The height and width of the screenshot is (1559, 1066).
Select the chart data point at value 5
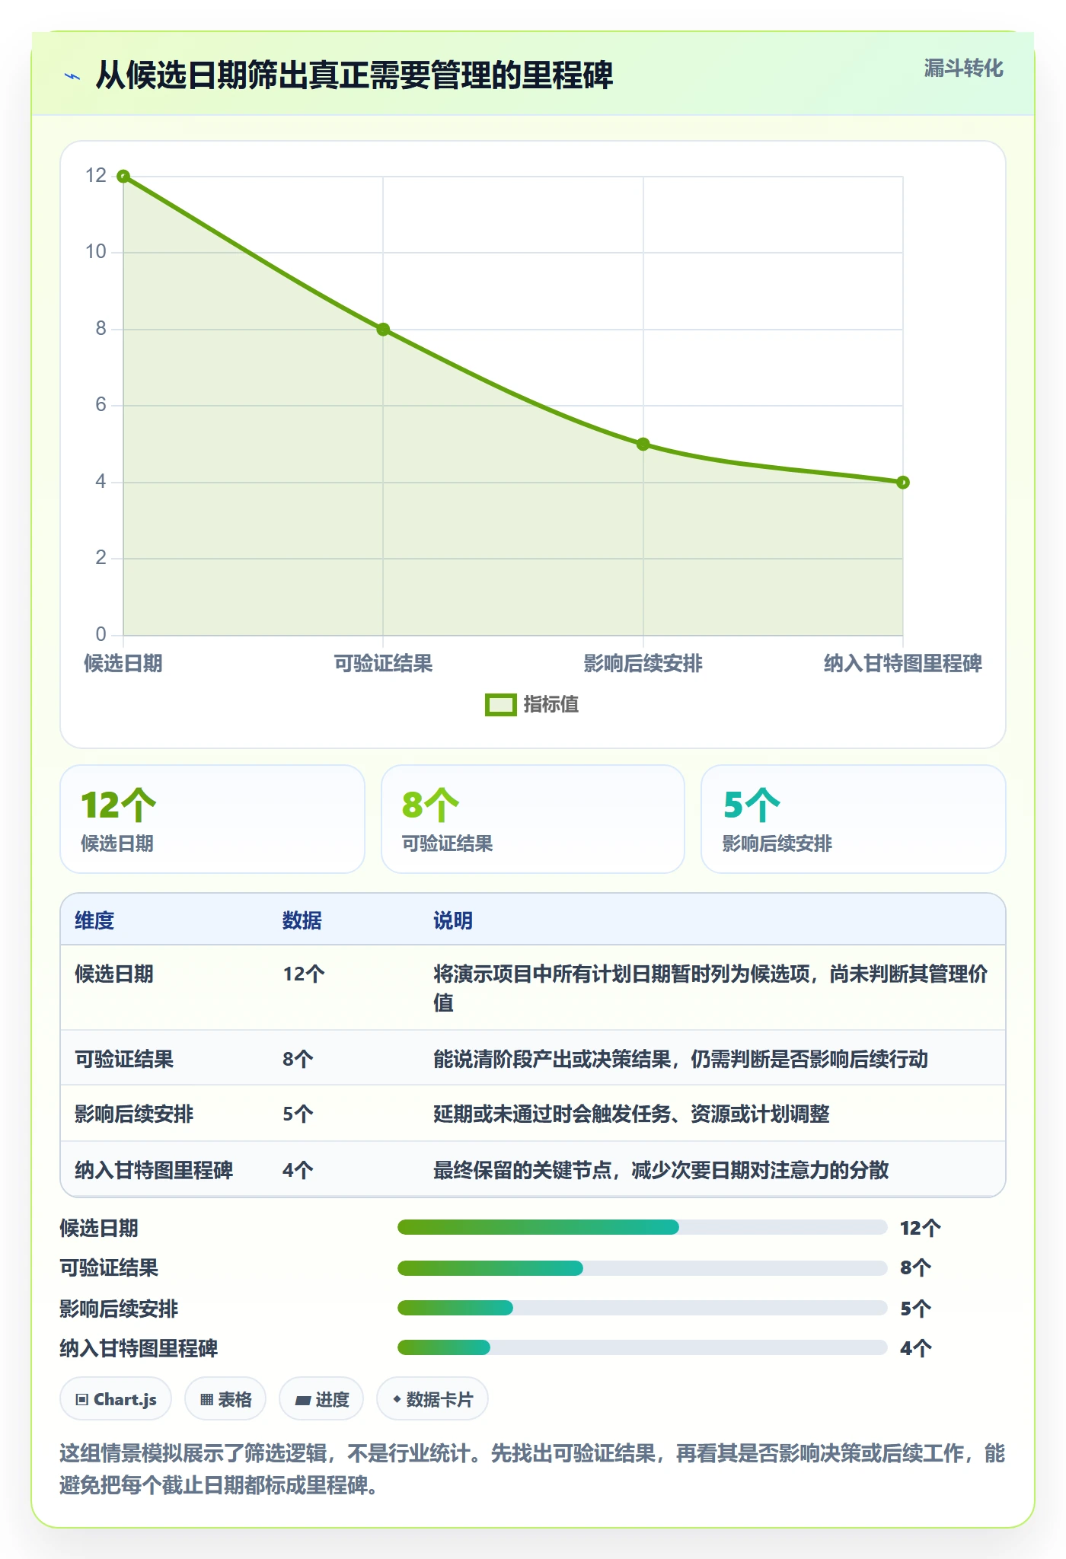coord(643,444)
